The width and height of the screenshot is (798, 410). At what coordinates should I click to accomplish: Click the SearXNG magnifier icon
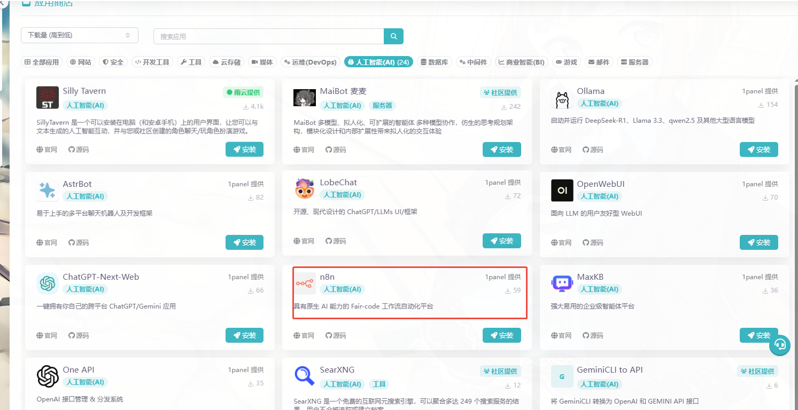305,376
